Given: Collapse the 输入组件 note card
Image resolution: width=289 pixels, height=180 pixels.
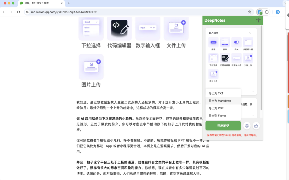Looking at the screenshot, I should click(250, 33).
